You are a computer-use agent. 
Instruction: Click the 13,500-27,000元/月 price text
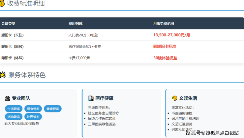pos(171,35)
